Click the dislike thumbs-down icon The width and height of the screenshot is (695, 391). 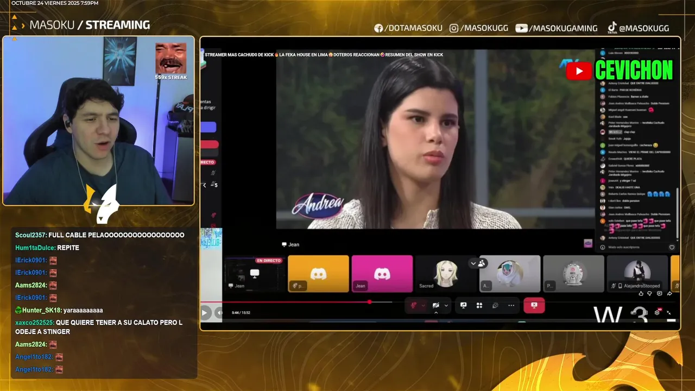point(650,294)
